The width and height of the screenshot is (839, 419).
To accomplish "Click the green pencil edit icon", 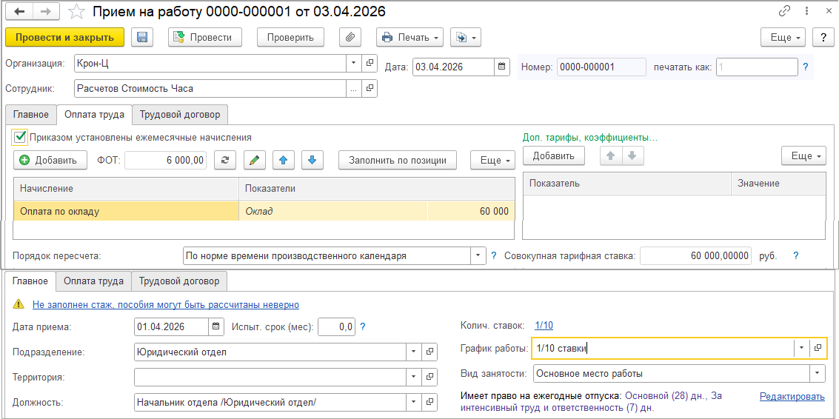I will 254,160.
